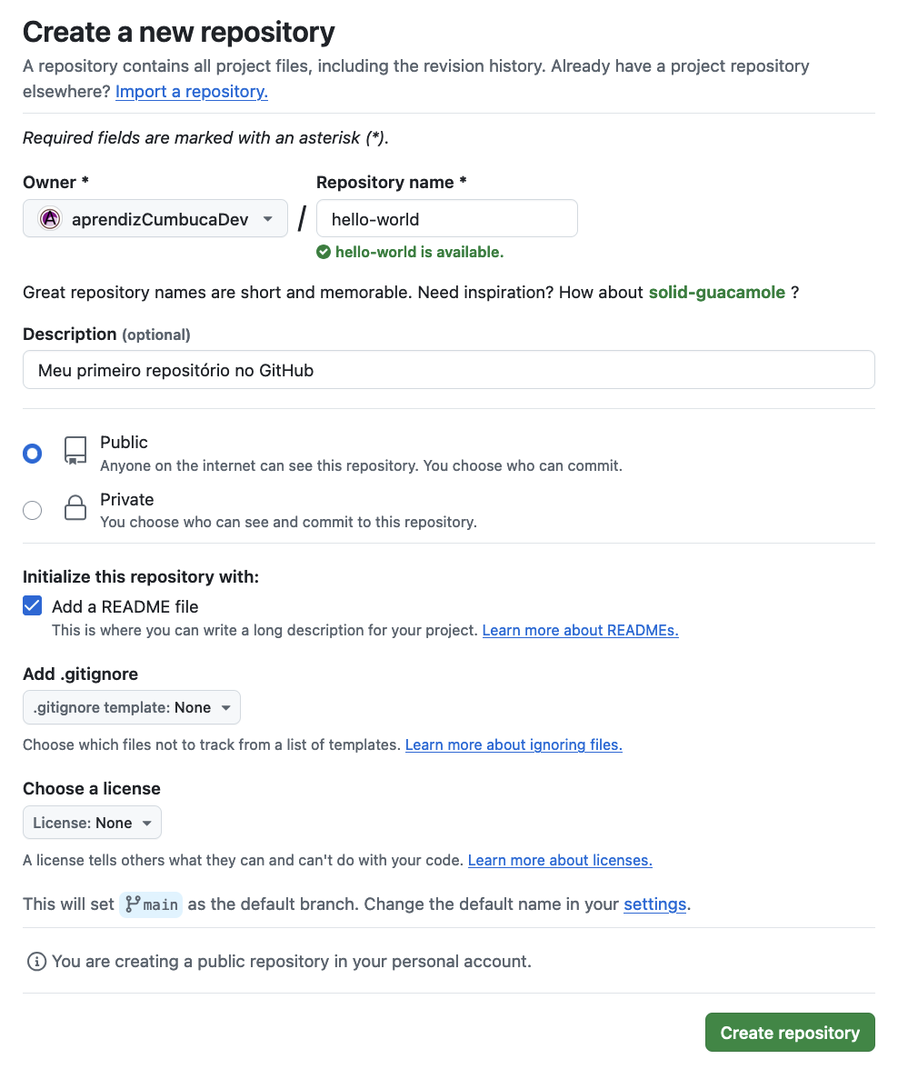Click the info icon about public repository

36,961
